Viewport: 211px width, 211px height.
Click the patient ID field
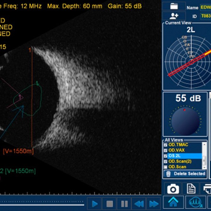(x=205, y=16)
